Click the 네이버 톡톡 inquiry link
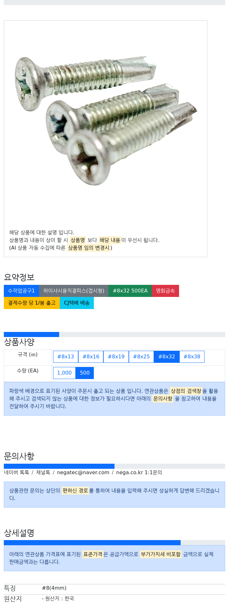The image size is (229, 605). click(17, 473)
